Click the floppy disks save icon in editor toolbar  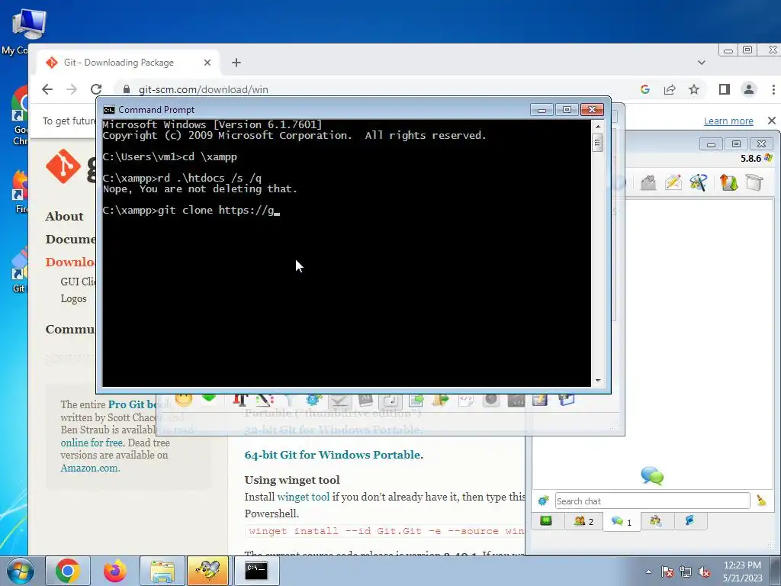pos(567,398)
